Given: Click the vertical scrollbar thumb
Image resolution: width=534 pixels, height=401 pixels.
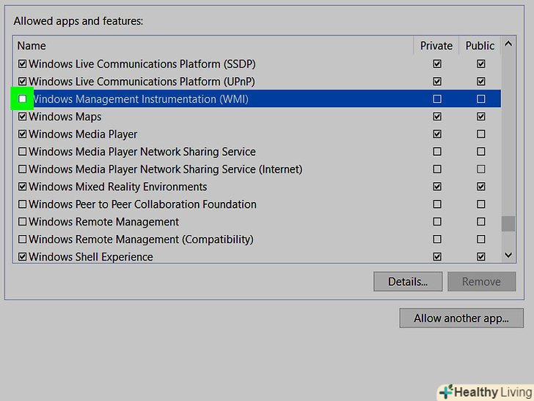Looking at the screenshot, I should (508, 224).
